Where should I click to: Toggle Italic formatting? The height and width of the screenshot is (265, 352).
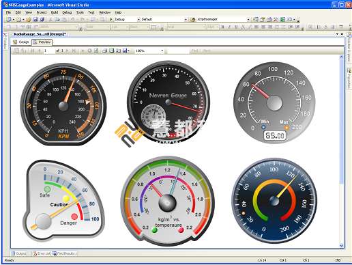[x=229, y=27]
